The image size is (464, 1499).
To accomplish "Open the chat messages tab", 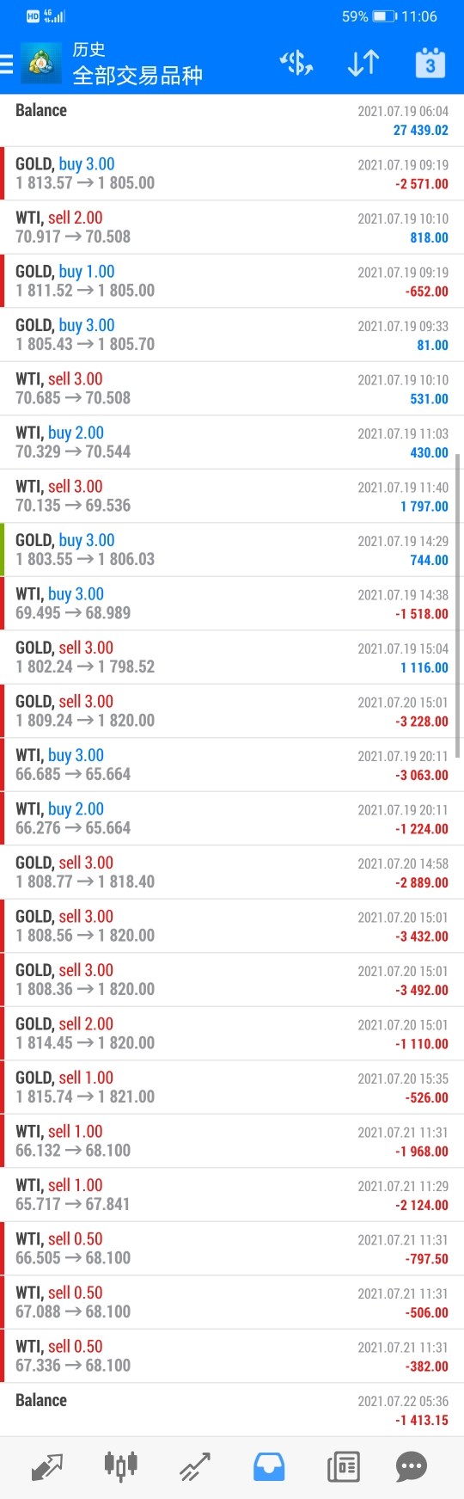I will (412, 1466).
